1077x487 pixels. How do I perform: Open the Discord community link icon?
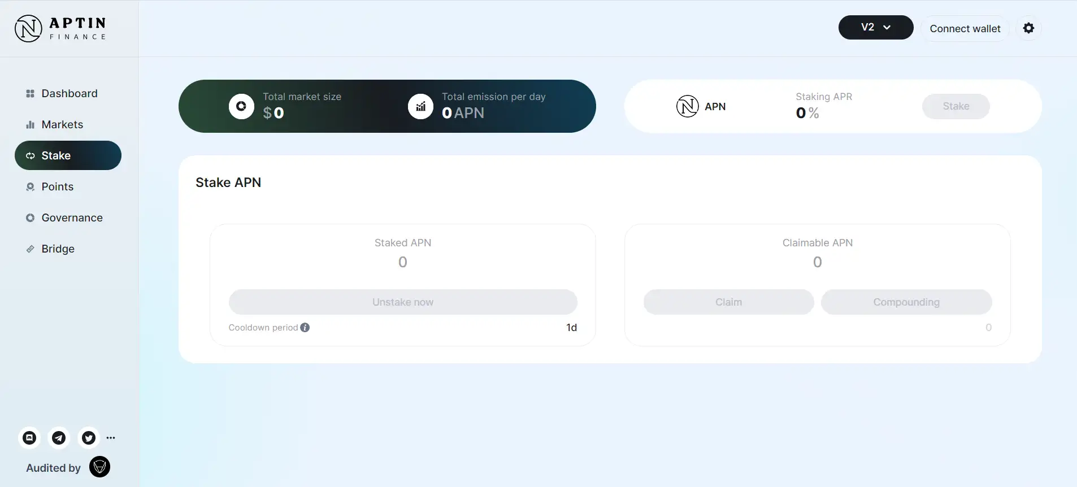click(29, 438)
